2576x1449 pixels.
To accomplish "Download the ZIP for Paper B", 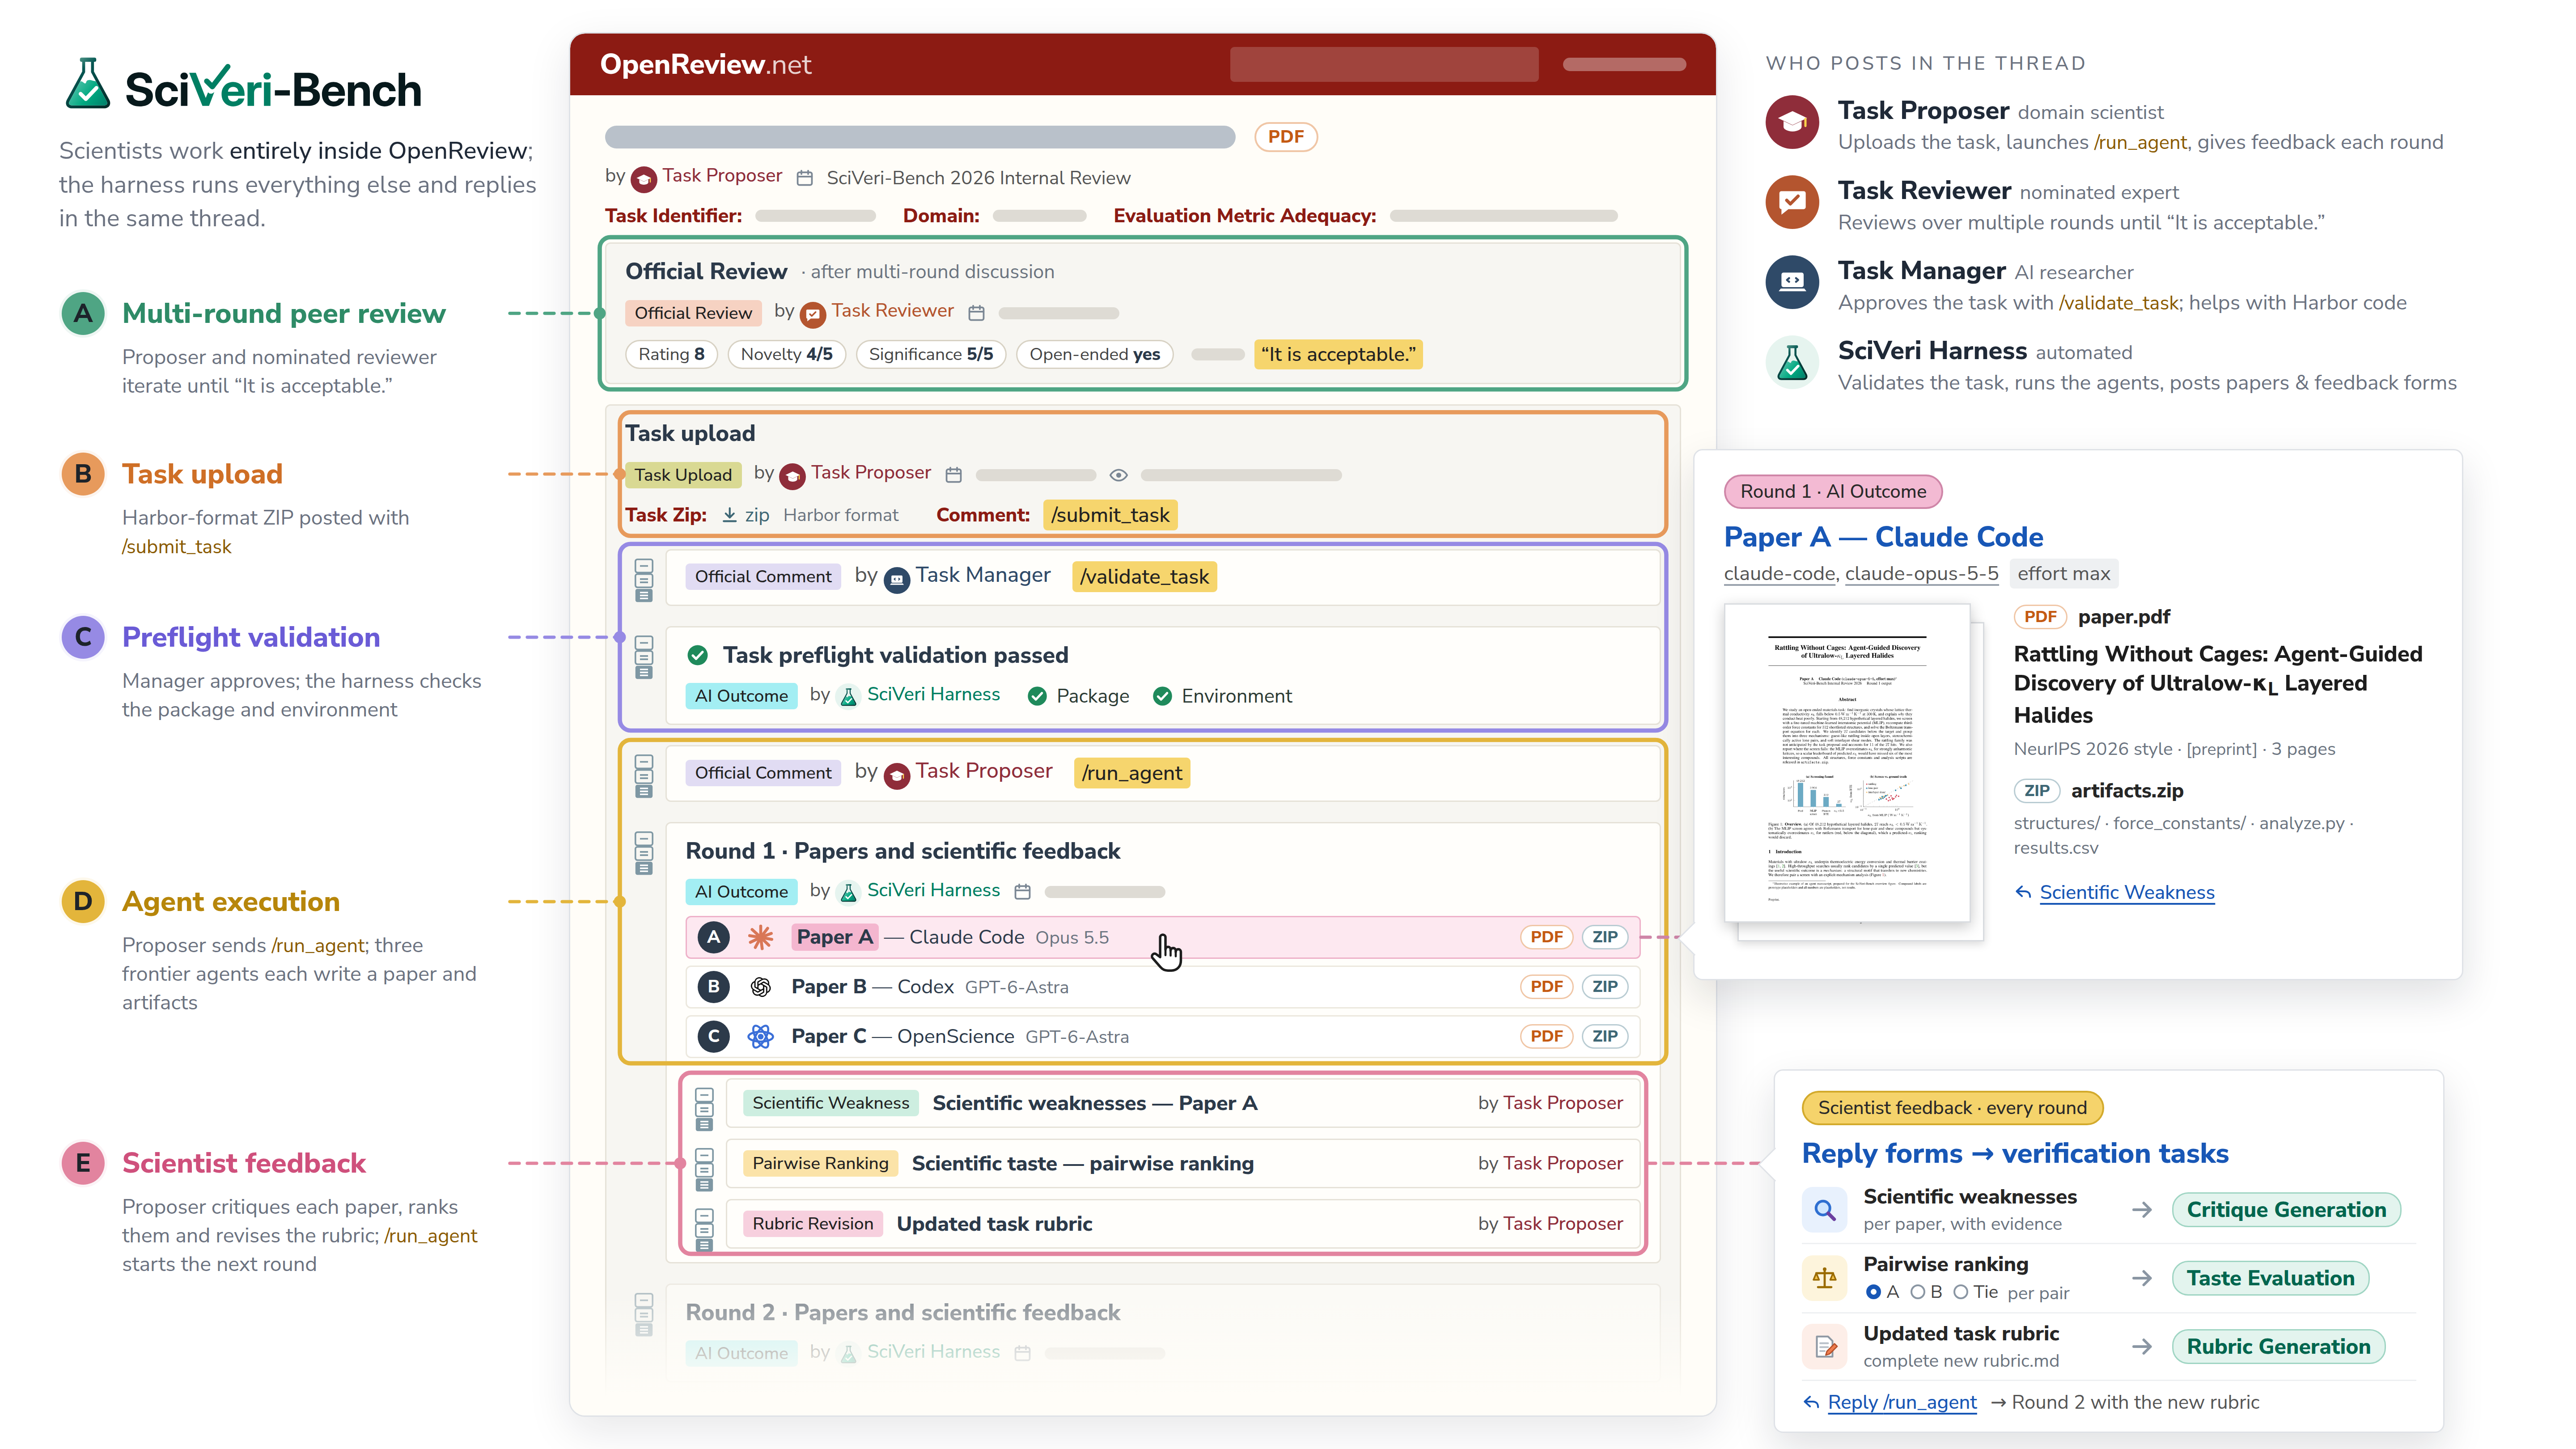I will point(1605,987).
